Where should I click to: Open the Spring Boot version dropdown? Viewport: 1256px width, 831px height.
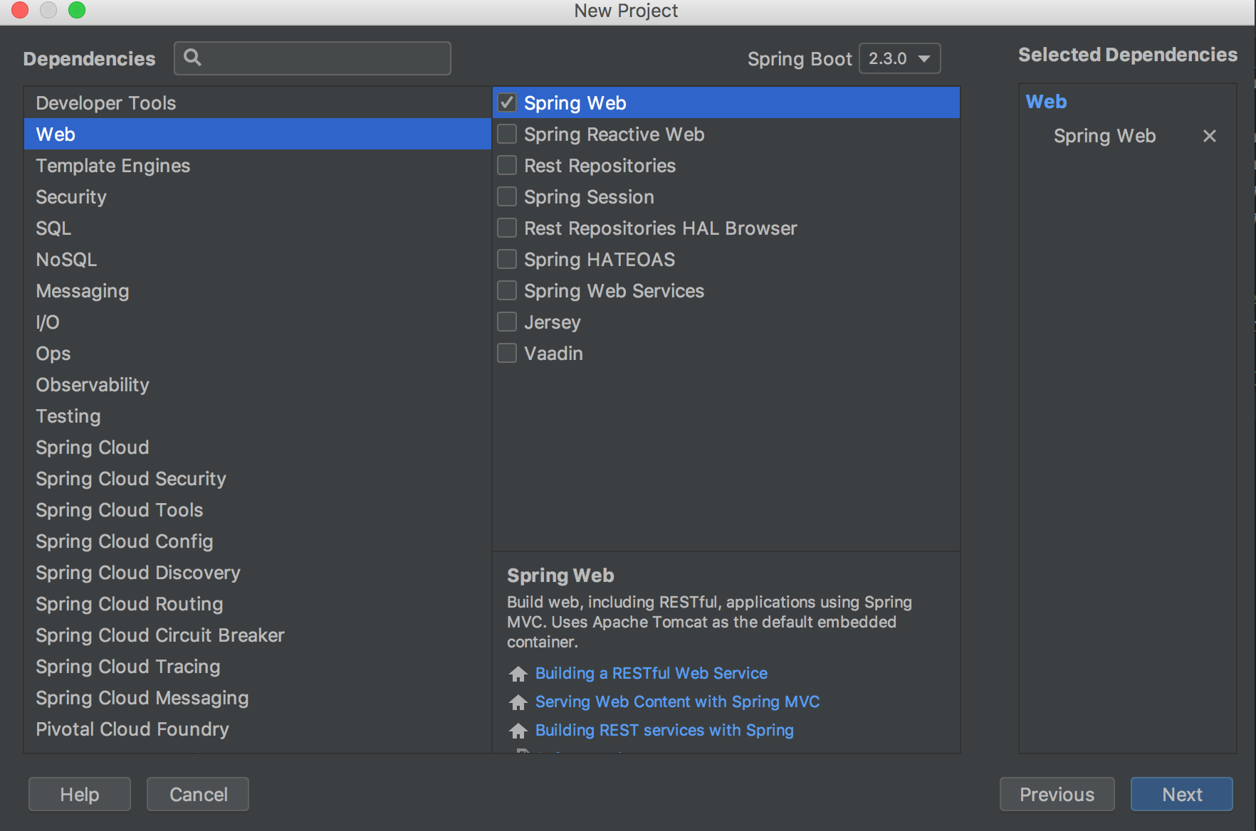point(899,58)
